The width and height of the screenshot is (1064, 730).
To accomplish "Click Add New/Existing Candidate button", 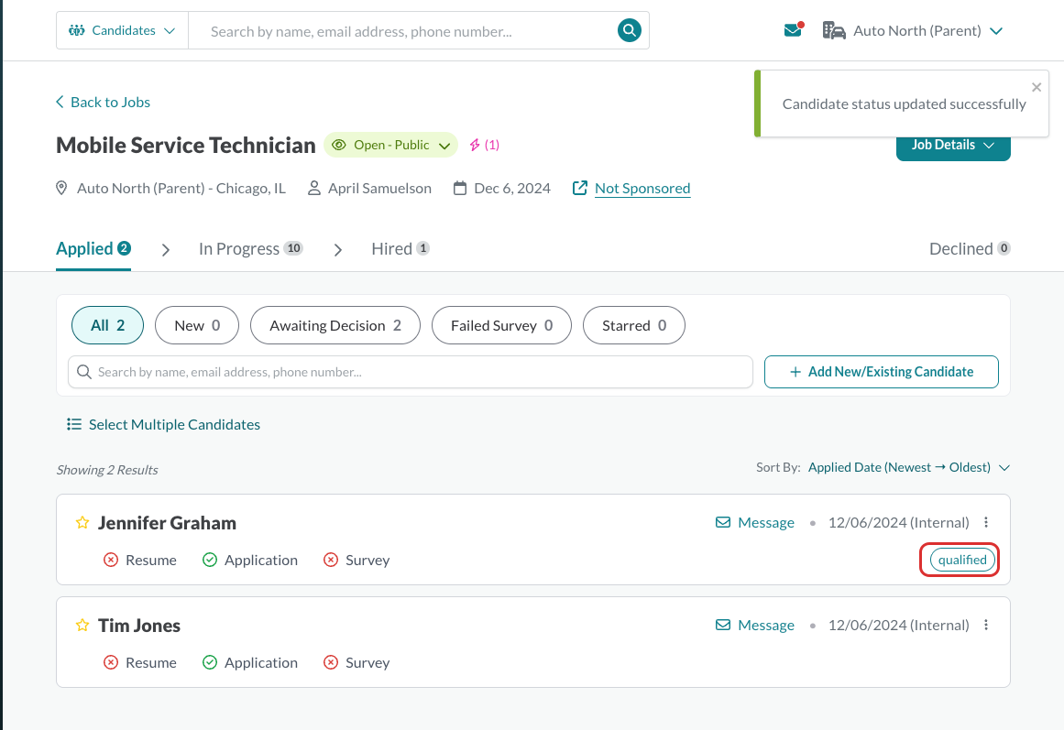I will coord(881,372).
